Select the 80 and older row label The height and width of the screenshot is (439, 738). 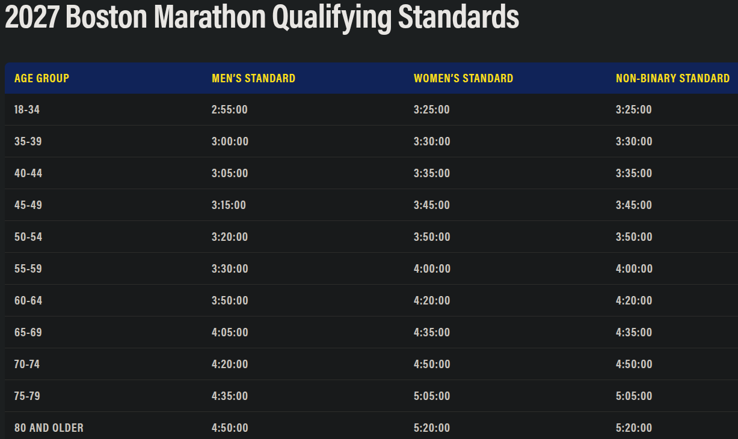tap(49, 428)
